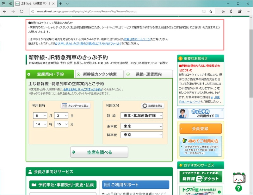This screenshot has width=253, height=195.
Task: Open the favorites hub icon
Action: tap(223, 11)
